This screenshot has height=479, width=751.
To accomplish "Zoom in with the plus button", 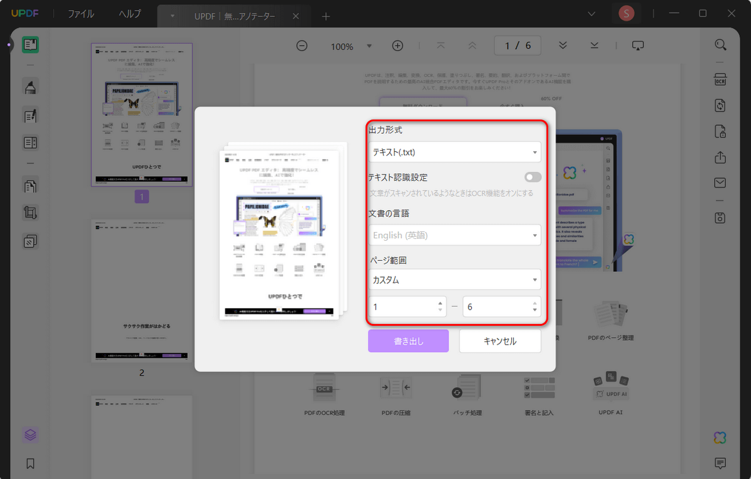I will click(397, 46).
